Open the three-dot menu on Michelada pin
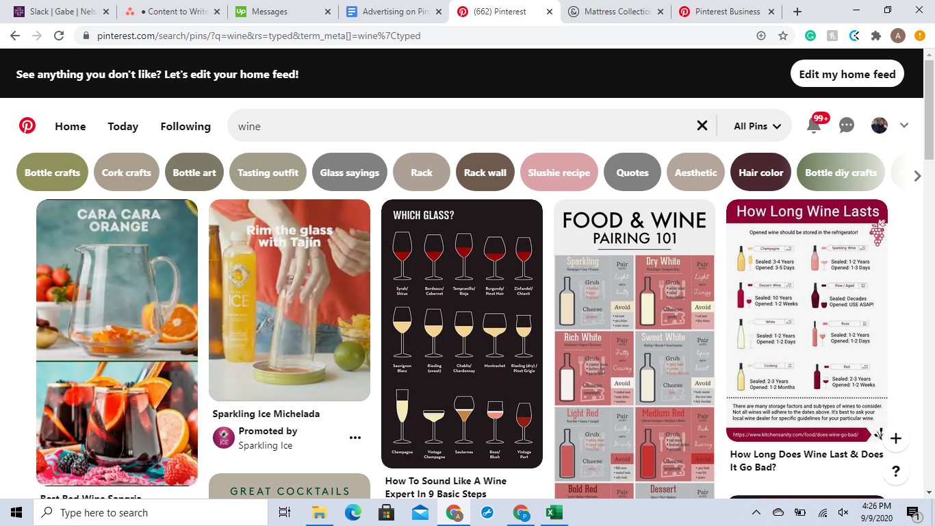935x526 pixels. tap(355, 438)
